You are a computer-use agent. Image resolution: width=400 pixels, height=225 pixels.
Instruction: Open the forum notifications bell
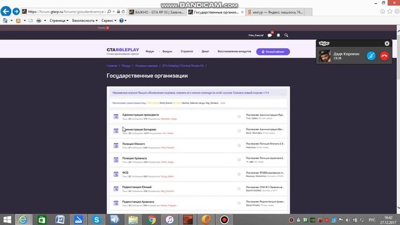tap(278, 35)
